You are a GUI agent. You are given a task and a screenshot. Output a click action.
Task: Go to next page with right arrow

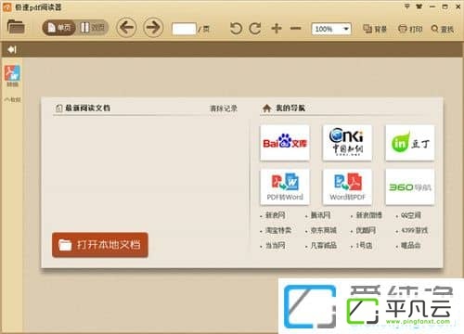(x=153, y=28)
